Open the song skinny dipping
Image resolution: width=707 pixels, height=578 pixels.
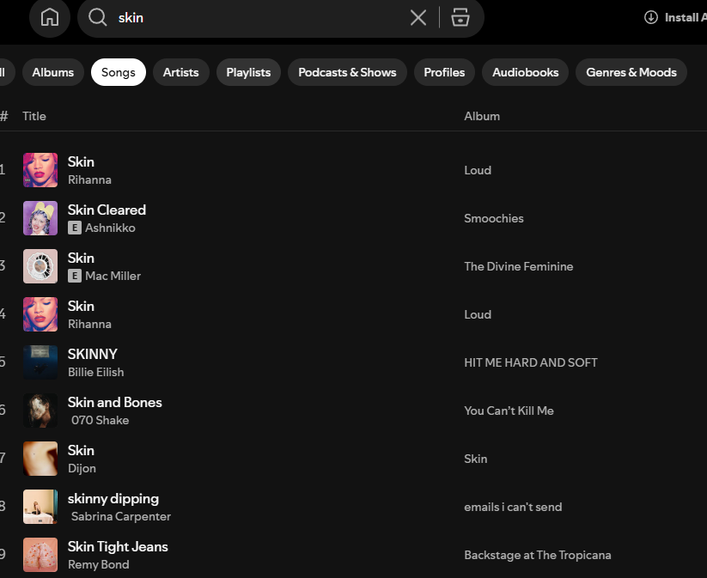pos(113,499)
